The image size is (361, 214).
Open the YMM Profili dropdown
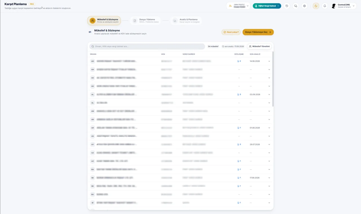pyautogui.click(x=238, y=6)
